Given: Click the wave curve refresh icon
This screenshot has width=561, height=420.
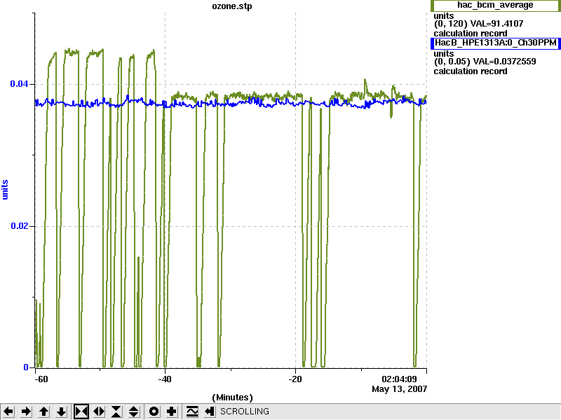Looking at the screenshot, I should point(192,412).
